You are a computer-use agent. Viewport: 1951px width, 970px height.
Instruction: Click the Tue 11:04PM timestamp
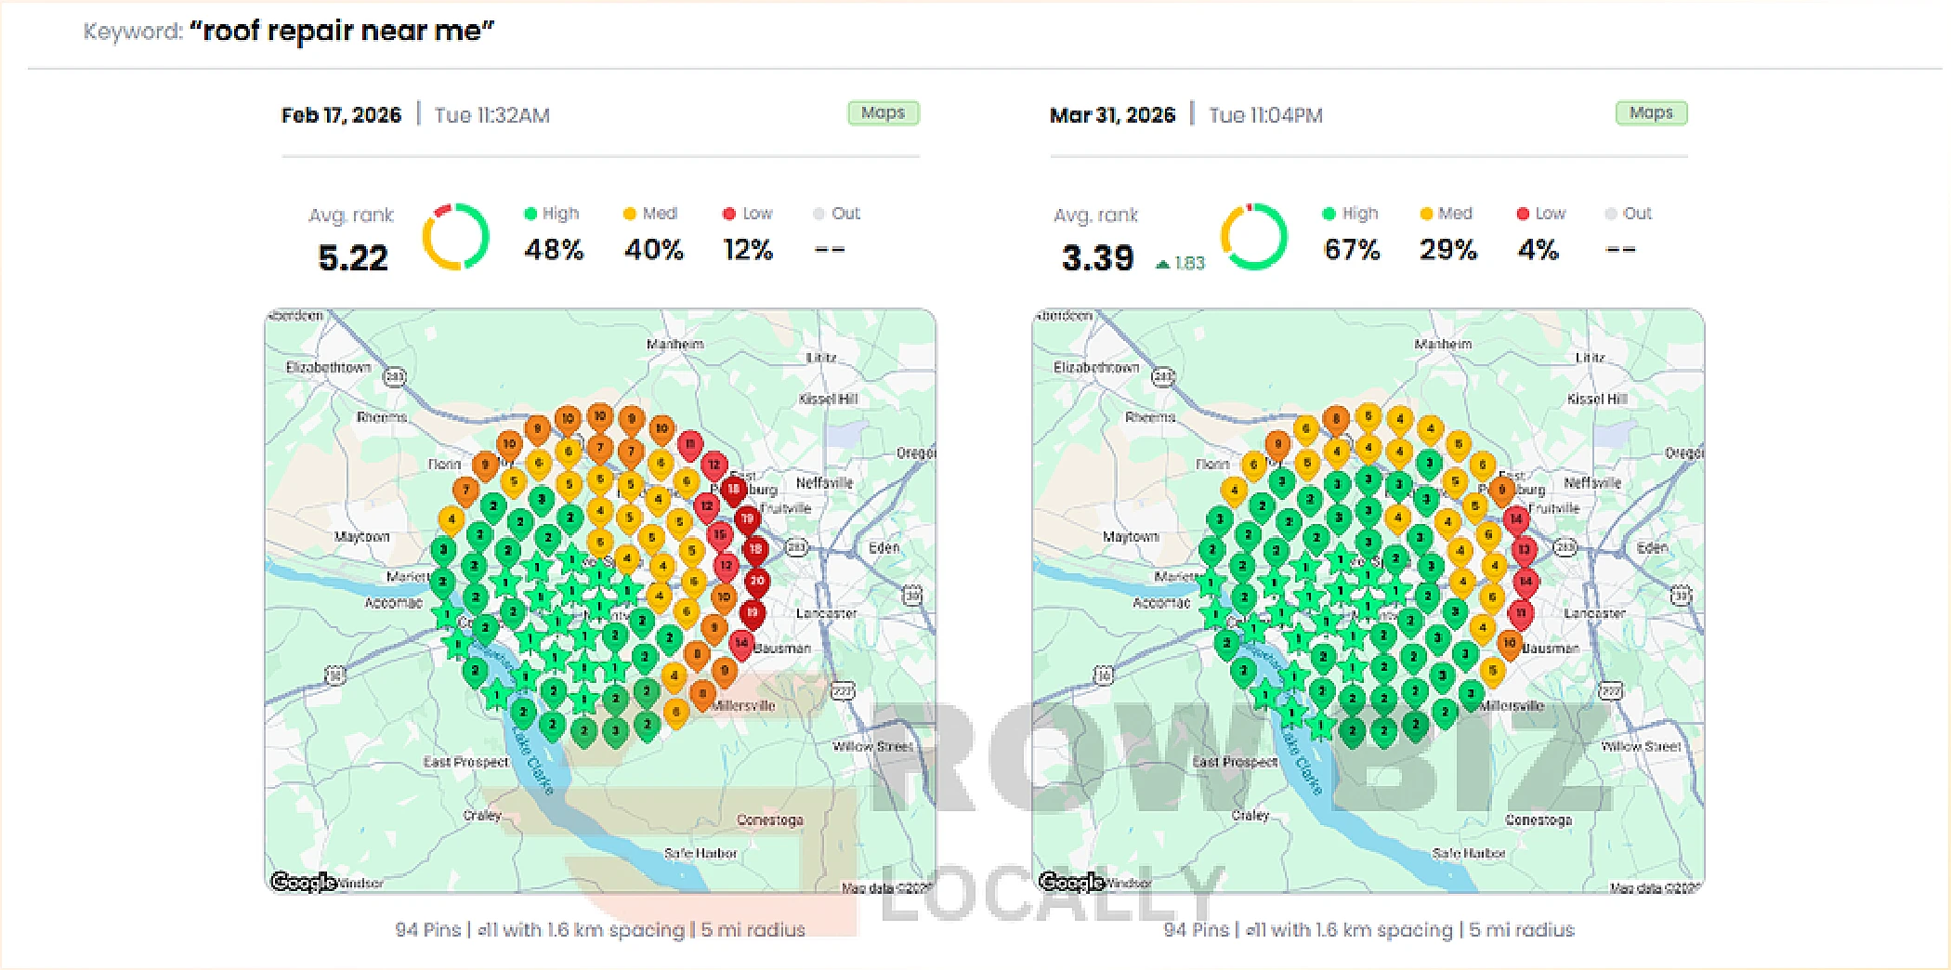point(1265,115)
